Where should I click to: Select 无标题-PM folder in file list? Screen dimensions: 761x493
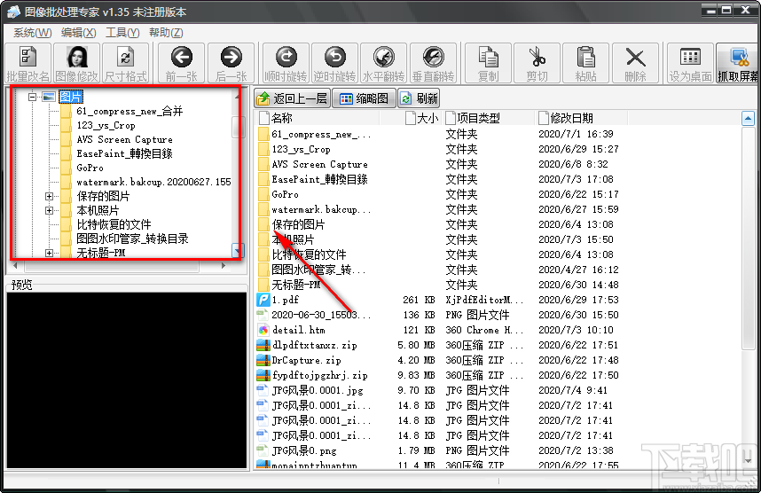click(x=295, y=285)
